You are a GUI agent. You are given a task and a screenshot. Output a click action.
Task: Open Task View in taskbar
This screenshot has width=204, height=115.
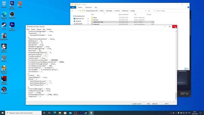pos(49,113)
